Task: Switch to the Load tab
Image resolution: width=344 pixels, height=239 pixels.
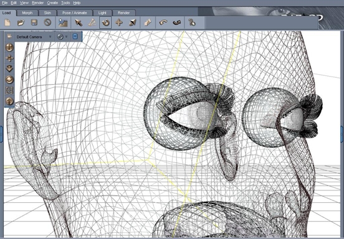Action: [x=7, y=12]
